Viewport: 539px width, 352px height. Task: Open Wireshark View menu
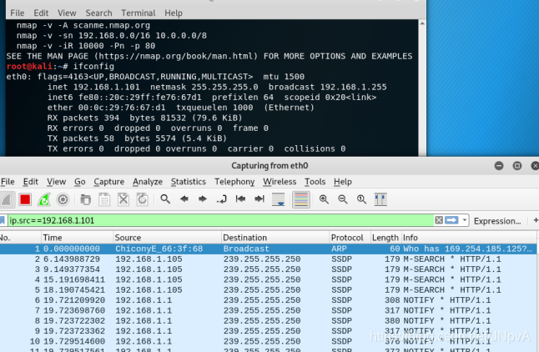coord(57,182)
